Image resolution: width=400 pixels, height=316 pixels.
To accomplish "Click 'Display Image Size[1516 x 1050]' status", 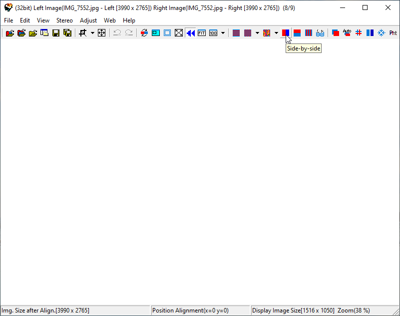I will click(x=293, y=310).
